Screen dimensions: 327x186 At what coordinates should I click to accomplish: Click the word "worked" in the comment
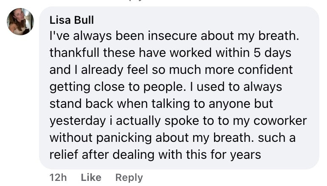(183, 53)
